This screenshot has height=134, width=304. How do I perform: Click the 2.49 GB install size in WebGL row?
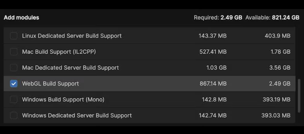point(280,83)
